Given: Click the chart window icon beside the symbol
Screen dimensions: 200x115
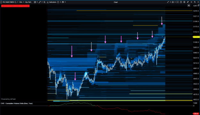Looking at the screenshot, I should coord(1,2).
